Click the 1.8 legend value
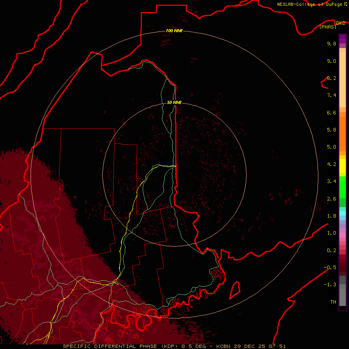 [x=332, y=216]
